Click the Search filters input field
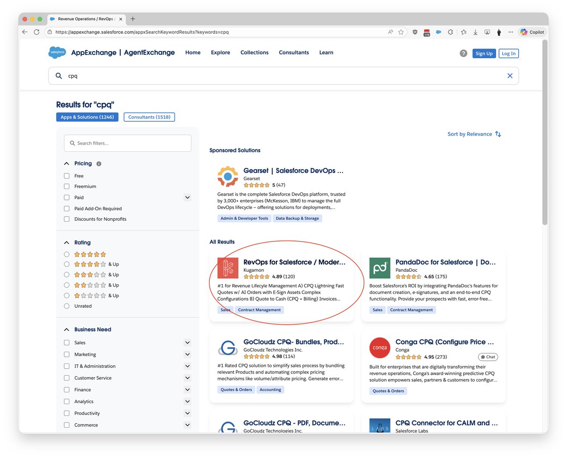 tap(128, 143)
